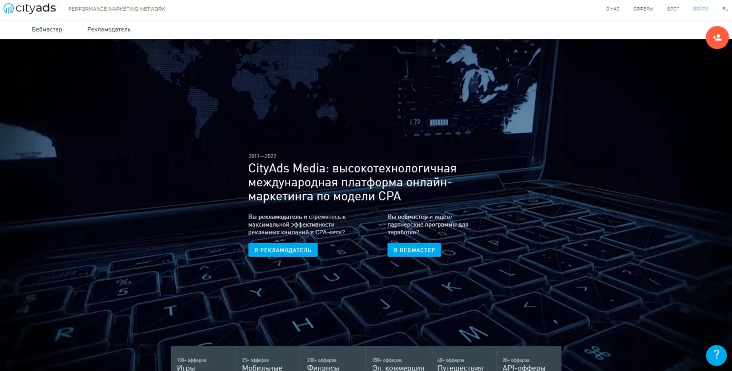Click the PERFORMANCE MARKETING NETWORK tagline

tap(117, 9)
